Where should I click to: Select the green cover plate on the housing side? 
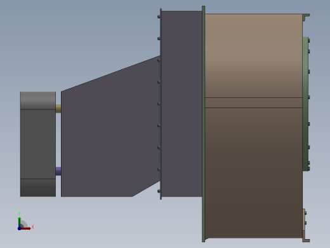(305, 104)
